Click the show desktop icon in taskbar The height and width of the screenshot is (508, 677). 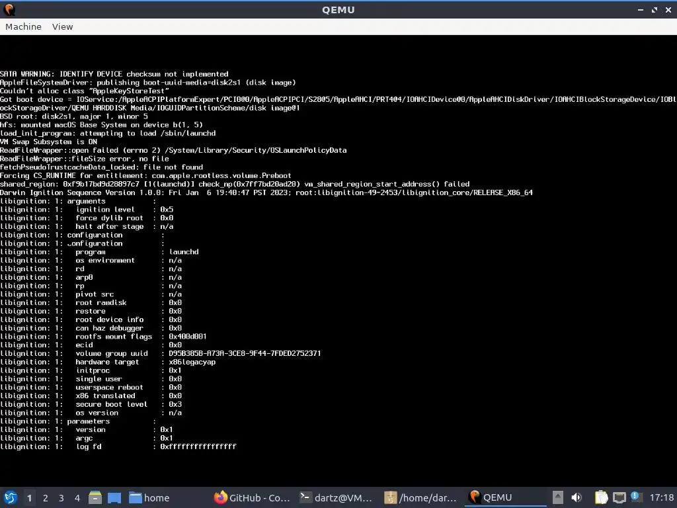[114, 497]
